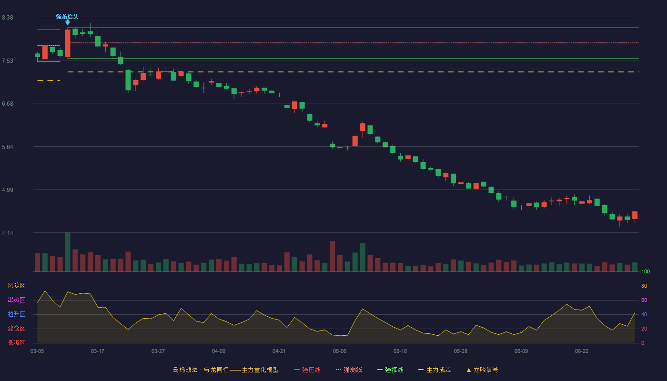Click the 强龙抬头 signal label
The height and width of the screenshot is (381, 667).
(67, 17)
